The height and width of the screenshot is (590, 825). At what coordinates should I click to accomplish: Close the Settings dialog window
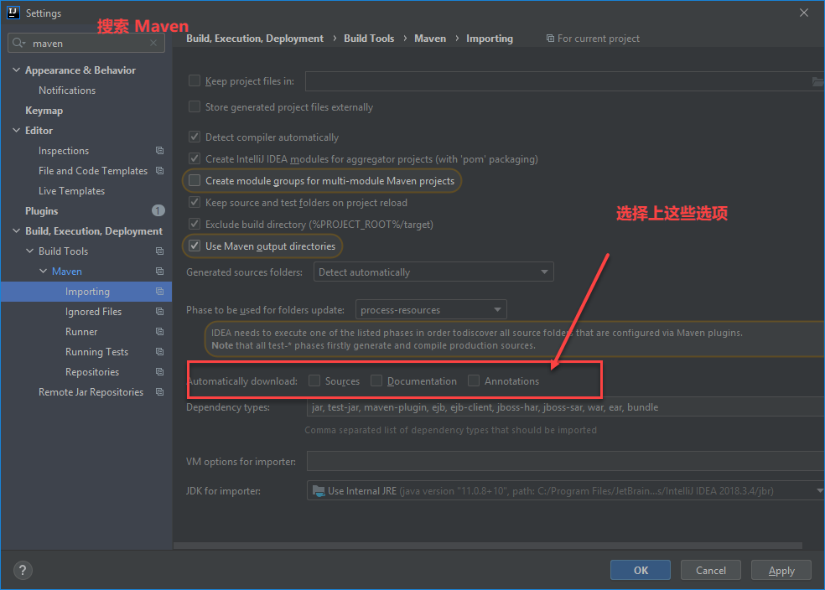804,13
